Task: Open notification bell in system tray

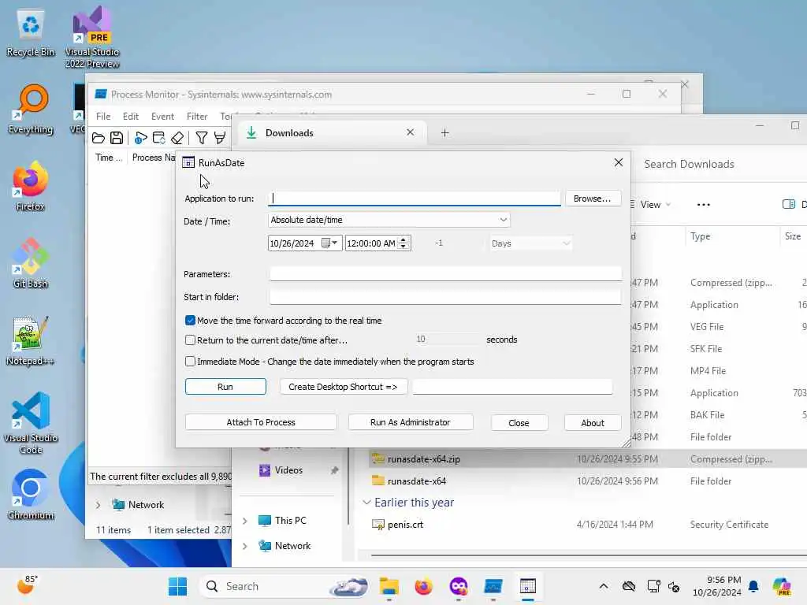Action: (753, 586)
